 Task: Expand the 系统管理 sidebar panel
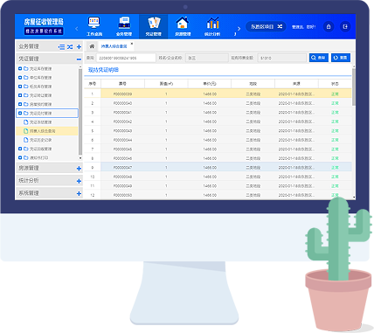tap(79, 193)
